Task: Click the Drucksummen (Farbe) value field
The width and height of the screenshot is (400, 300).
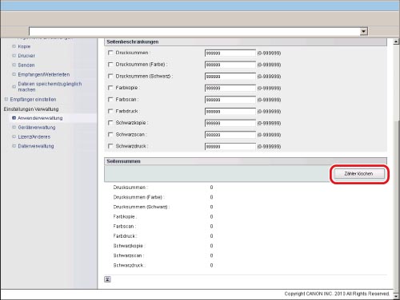Action: [x=230, y=65]
